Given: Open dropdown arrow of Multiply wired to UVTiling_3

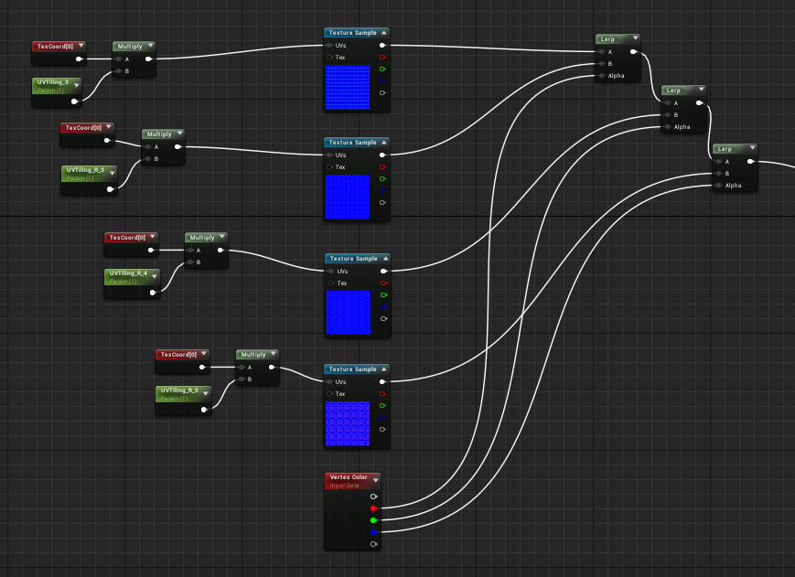Looking at the screenshot, I should [151, 46].
